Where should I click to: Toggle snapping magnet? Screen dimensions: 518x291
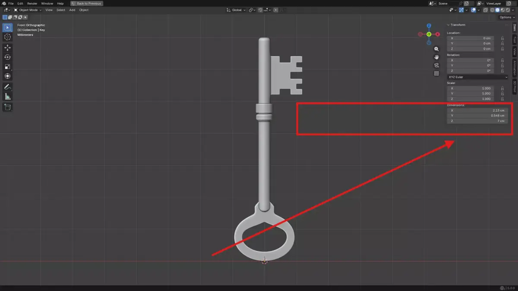tap(260, 10)
